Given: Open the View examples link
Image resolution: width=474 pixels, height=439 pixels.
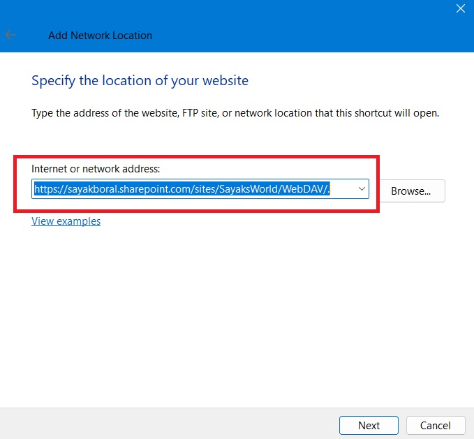Looking at the screenshot, I should click(66, 221).
